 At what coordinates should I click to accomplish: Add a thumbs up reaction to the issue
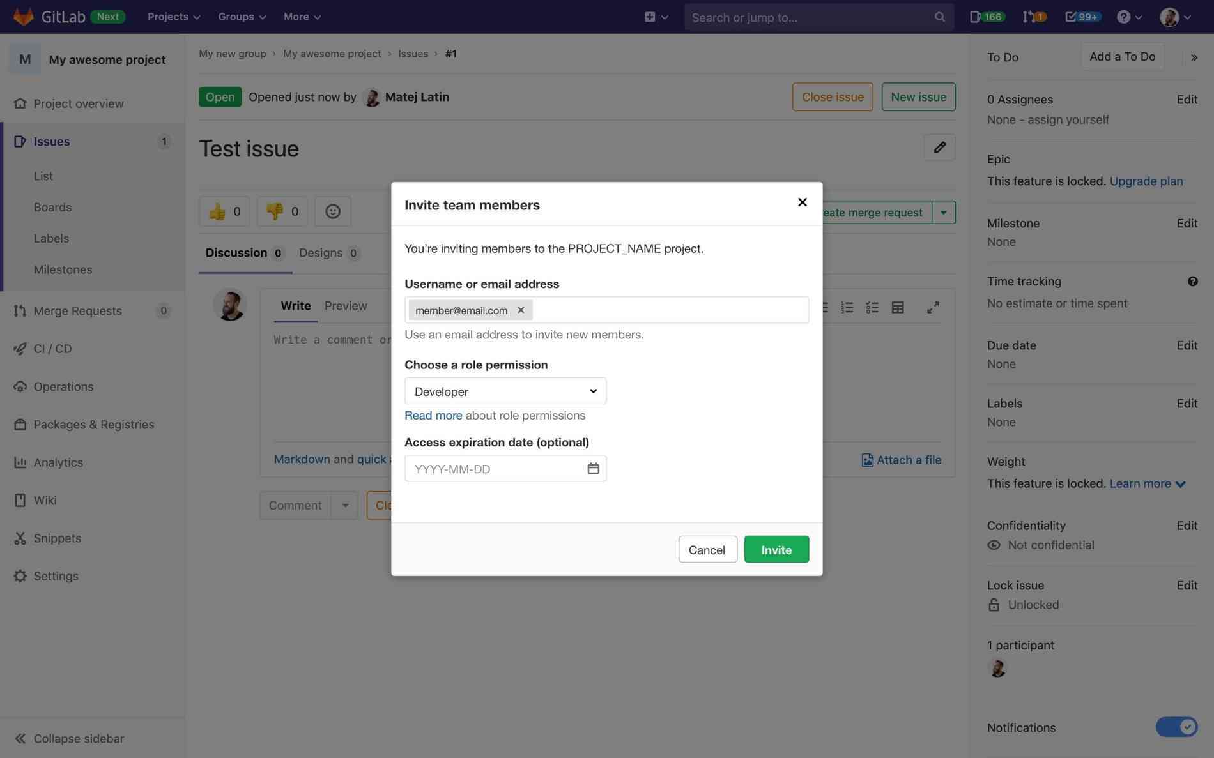(224, 211)
